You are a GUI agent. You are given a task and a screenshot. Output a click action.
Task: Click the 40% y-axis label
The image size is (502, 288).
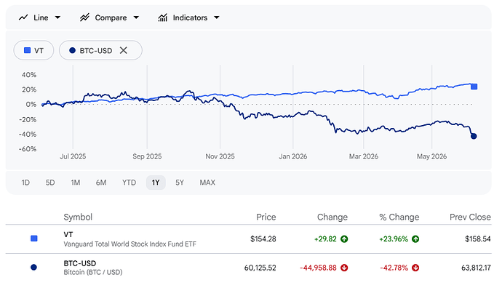(x=29, y=75)
